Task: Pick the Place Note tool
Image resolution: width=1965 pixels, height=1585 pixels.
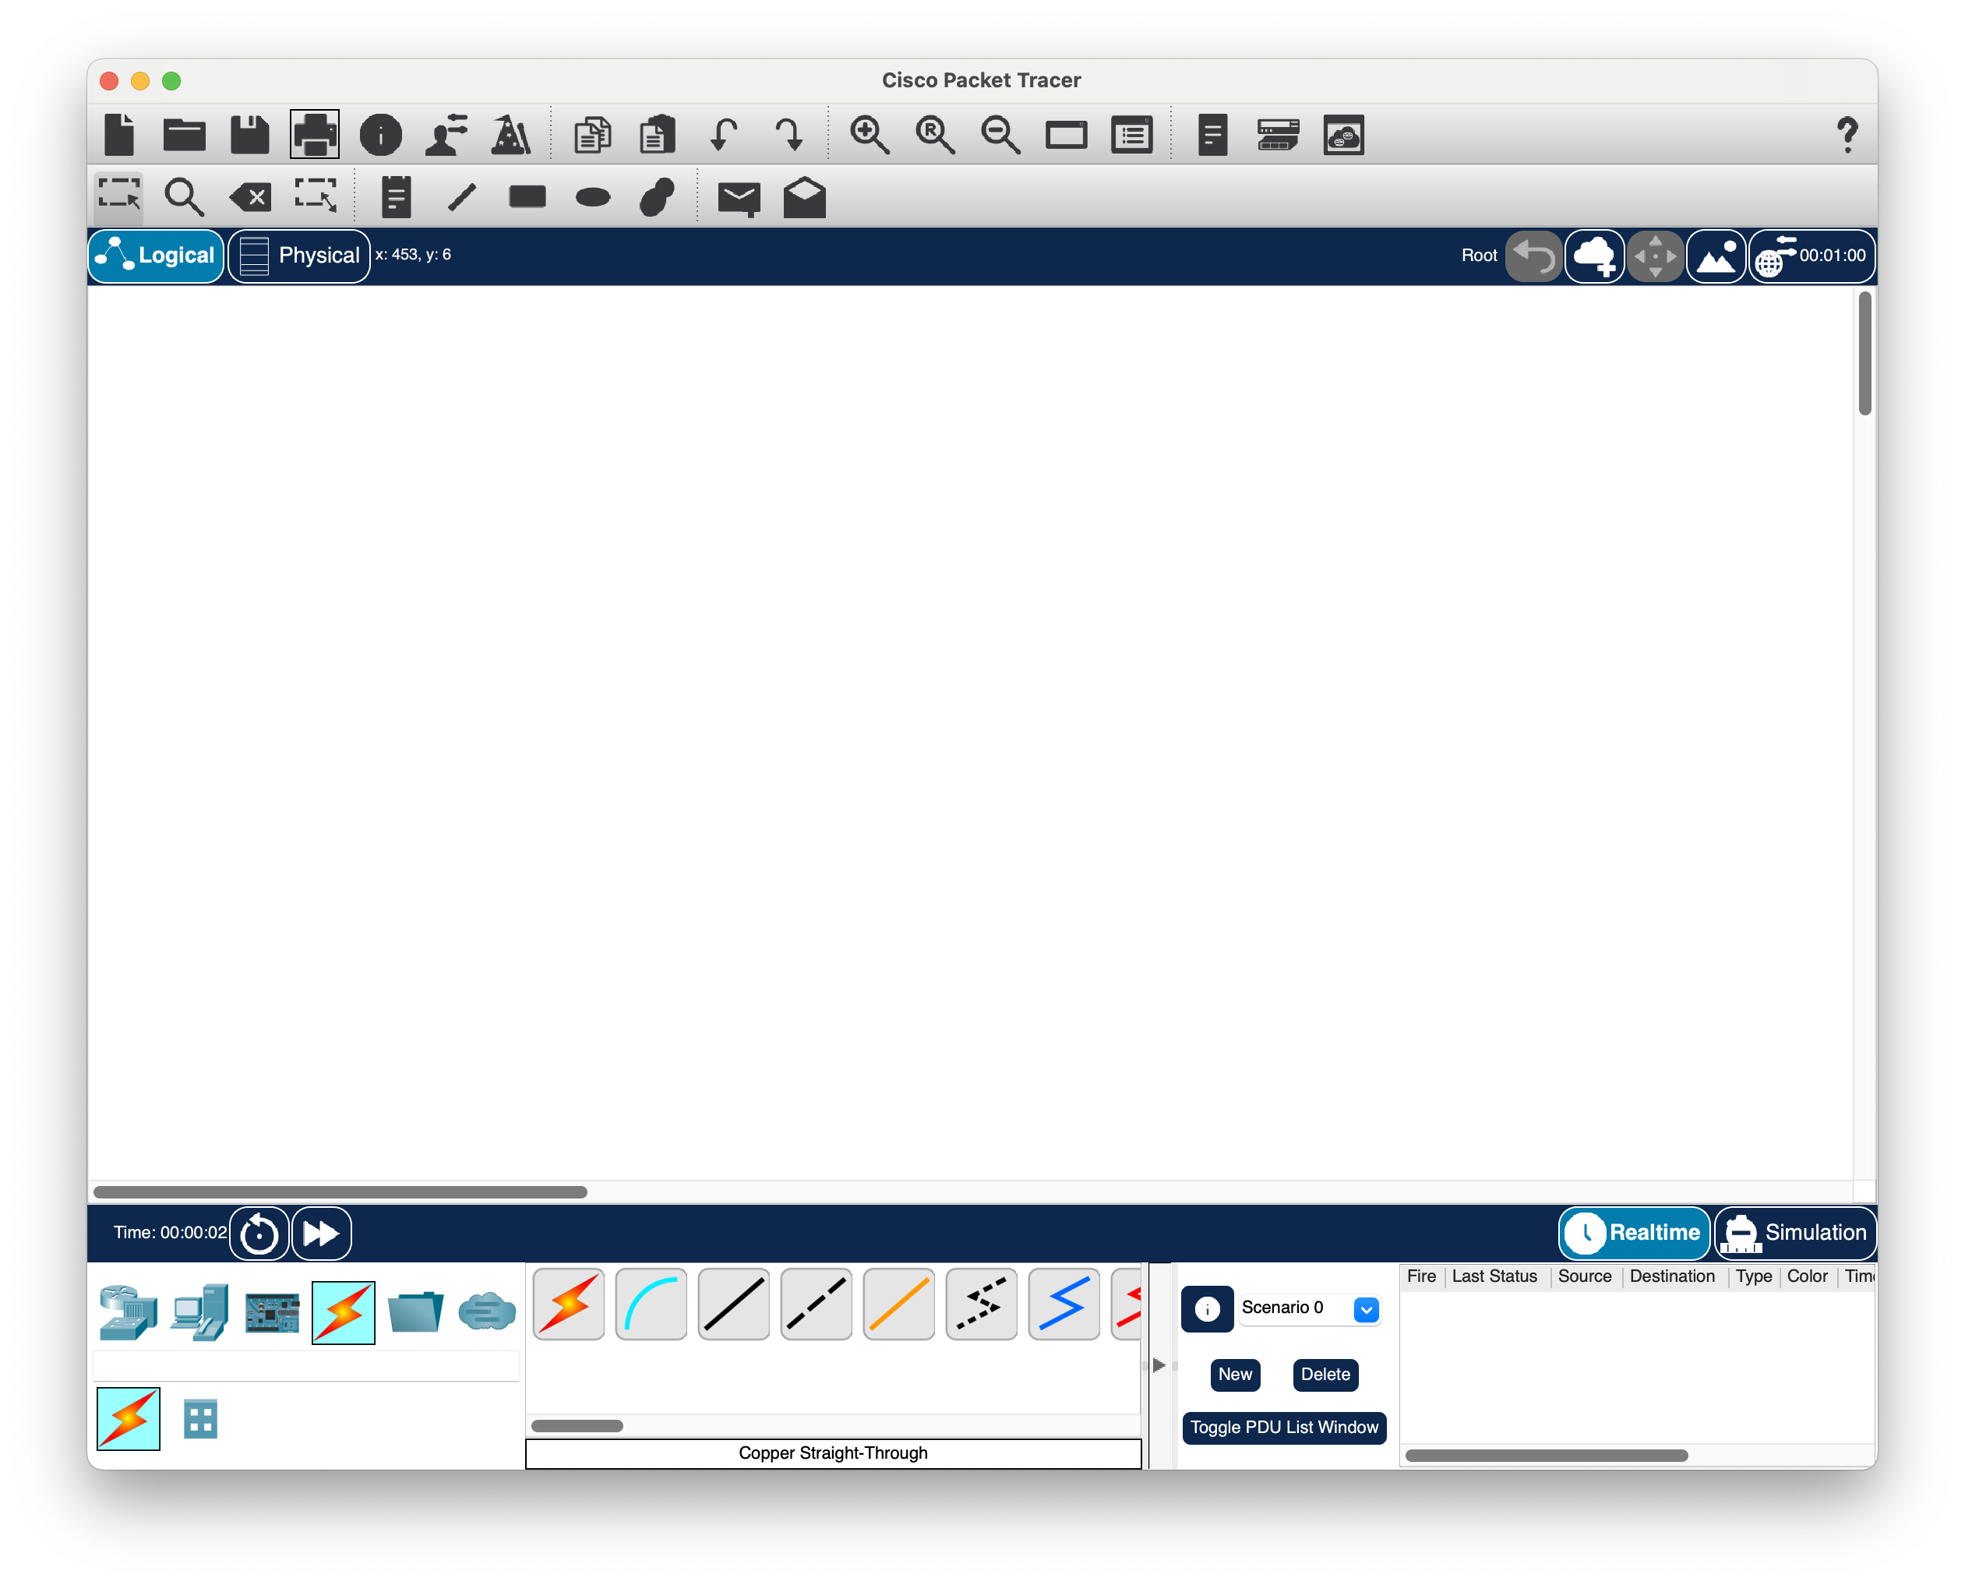Action: [396, 196]
